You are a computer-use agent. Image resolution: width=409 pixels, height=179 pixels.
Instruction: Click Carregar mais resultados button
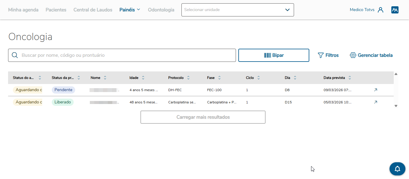click(203, 117)
